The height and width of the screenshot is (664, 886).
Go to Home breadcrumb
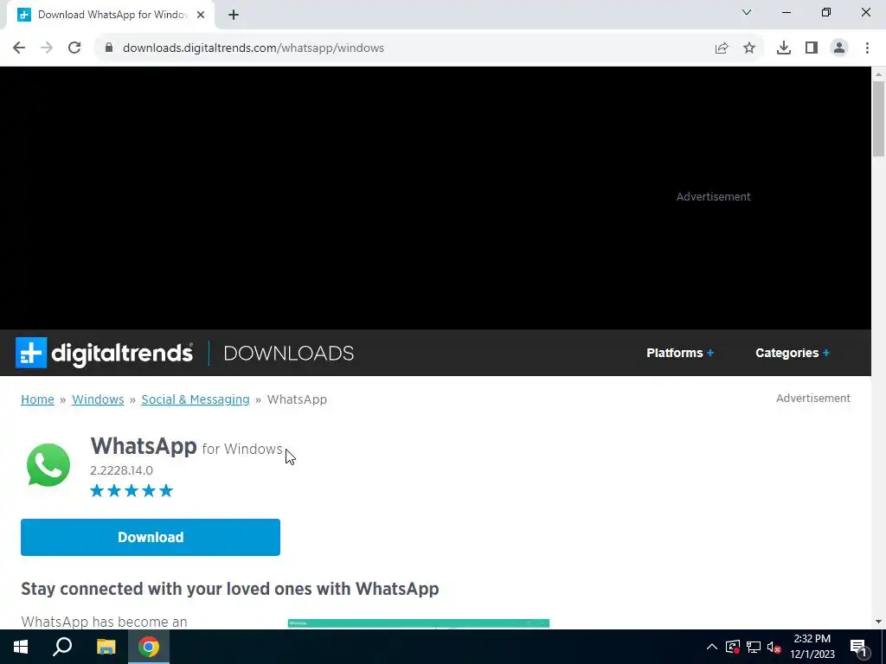37,399
